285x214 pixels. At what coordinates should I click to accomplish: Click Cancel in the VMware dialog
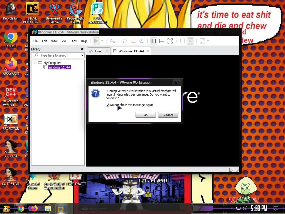point(168,115)
